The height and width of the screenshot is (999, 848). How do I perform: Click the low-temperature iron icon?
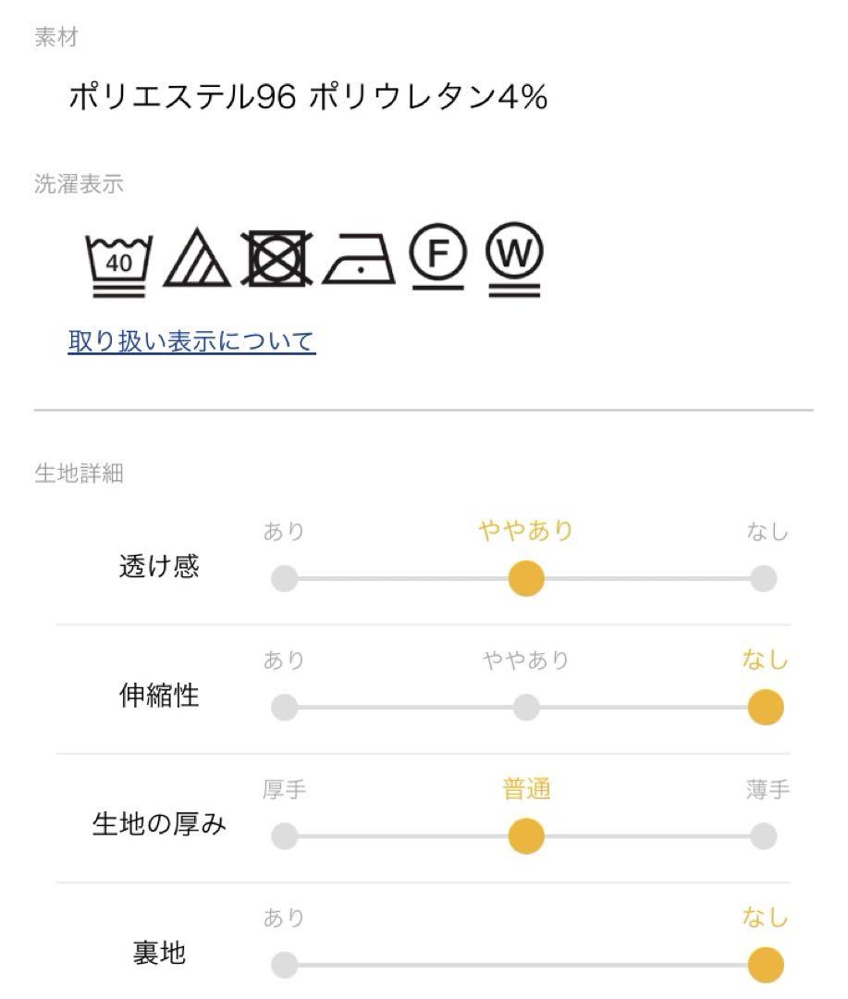(359, 259)
